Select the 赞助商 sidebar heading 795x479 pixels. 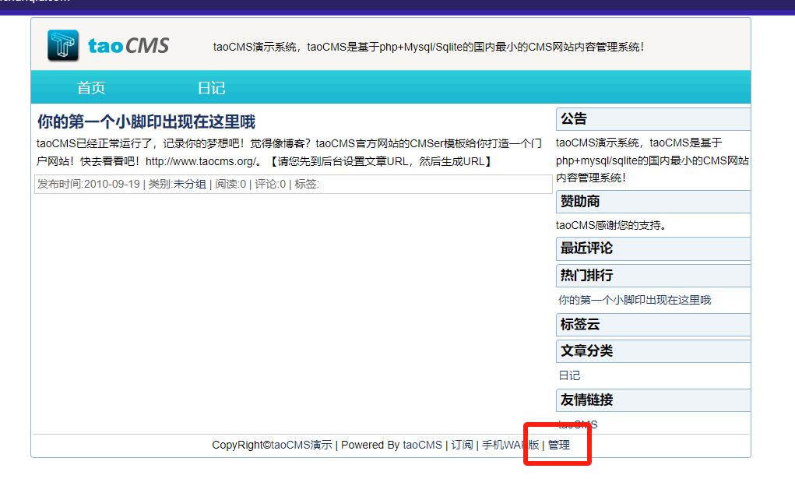click(580, 202)
